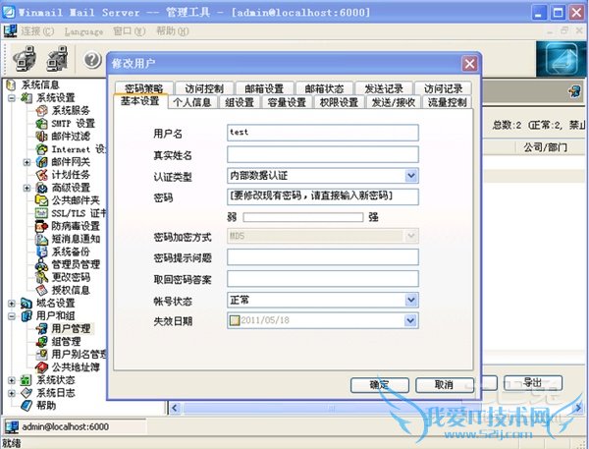Image resolution: width=589 pixels, height=449 pixels.
Task: Open the 连接 menu
Action: coord(37,31)
